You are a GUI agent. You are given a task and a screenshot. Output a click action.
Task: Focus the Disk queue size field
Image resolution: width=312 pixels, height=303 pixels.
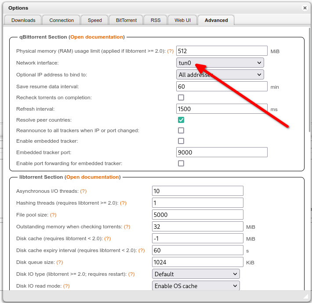198,262
